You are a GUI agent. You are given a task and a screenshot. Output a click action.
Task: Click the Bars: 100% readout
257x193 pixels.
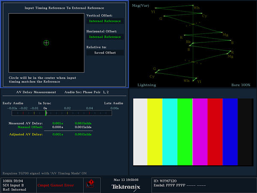[x=241, y=85]
